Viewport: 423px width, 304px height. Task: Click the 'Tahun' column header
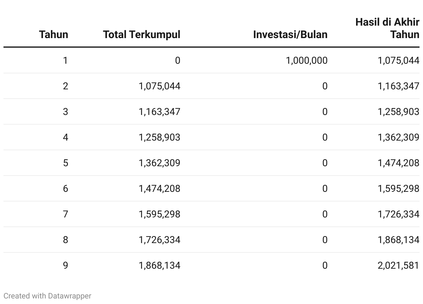pyautogui.click(x=53, y=35)
